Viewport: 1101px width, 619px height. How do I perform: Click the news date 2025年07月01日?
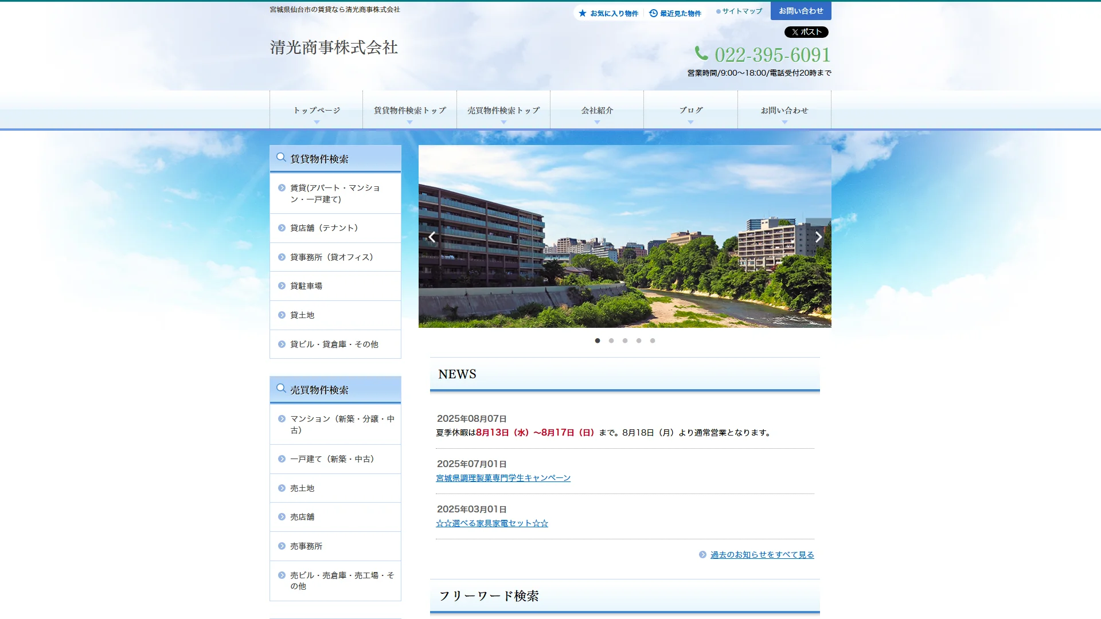(472, 464)
